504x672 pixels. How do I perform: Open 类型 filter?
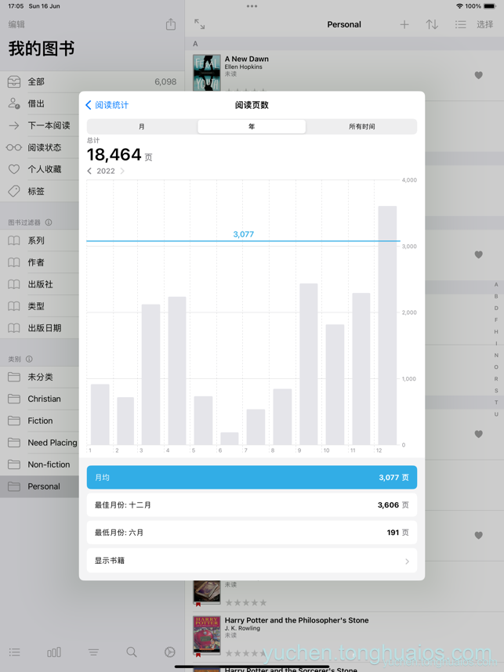click(39, 306)
